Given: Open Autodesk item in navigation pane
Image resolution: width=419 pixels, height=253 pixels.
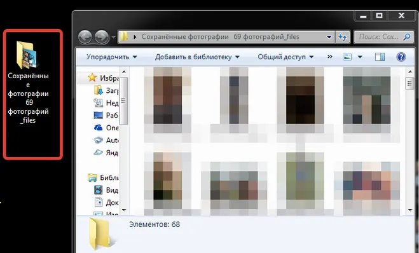Looking at the screenshot, I should pos(106,140).
